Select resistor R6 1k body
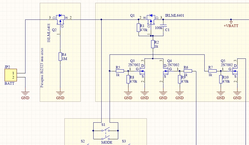249x145 pixels. click(188, 71)
